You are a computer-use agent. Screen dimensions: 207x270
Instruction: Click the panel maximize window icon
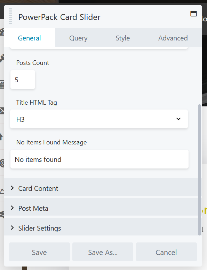[193, 14]
